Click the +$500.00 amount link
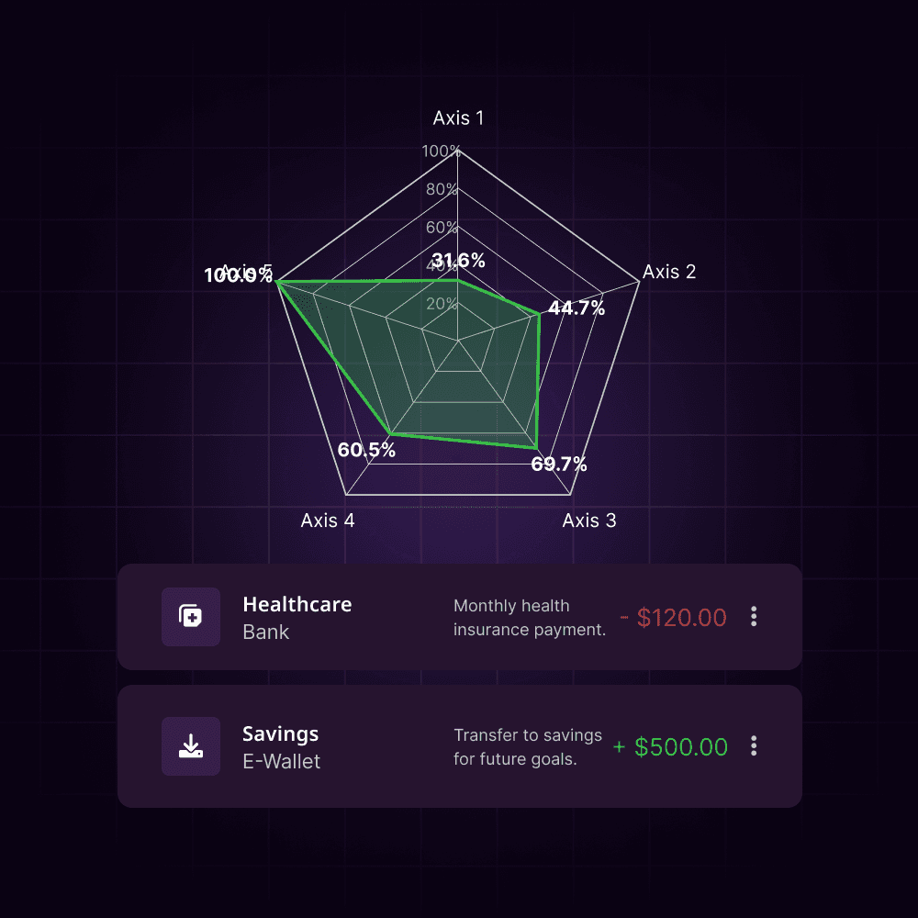Screen dimensions: 918x918 [673, 746]
